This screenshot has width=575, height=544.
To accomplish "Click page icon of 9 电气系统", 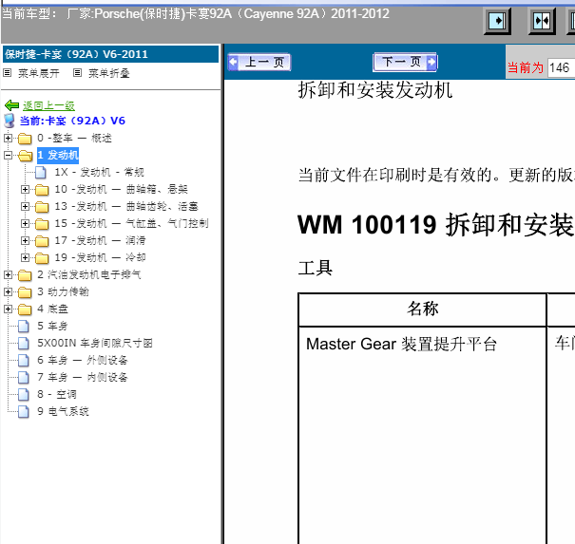I will (24, 412).
